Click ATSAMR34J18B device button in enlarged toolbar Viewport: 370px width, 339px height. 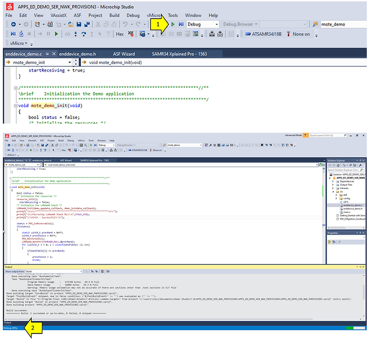(x=263, y=34)
